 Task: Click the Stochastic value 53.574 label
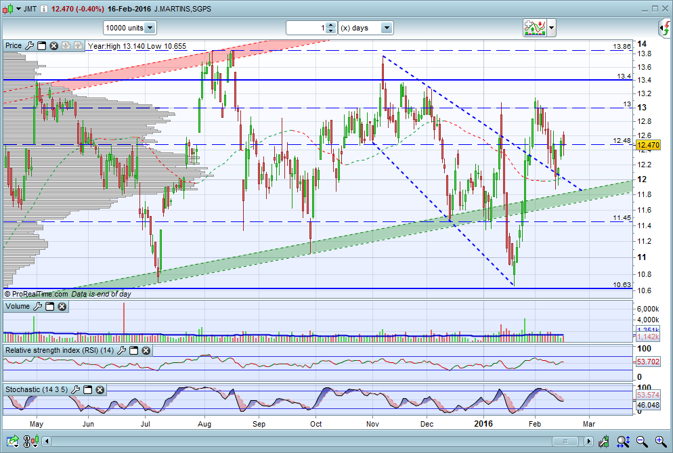click(x=648, y=395)
